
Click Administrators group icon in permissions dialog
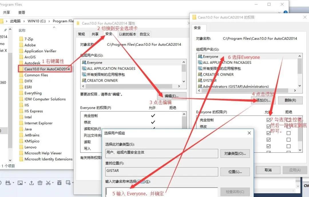click(200, 86)
